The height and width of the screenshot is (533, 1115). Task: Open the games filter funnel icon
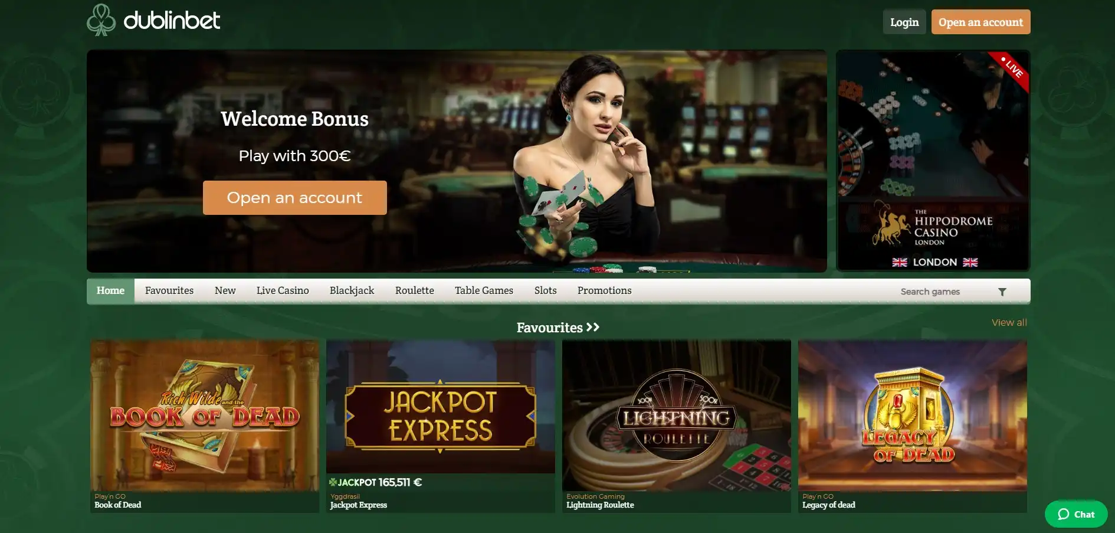click(1002, 292)
